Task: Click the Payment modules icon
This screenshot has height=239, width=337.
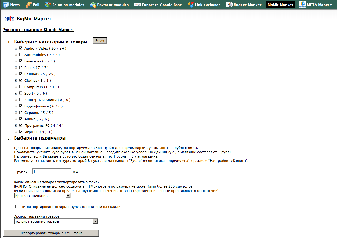Action: [x=93, y=5]
